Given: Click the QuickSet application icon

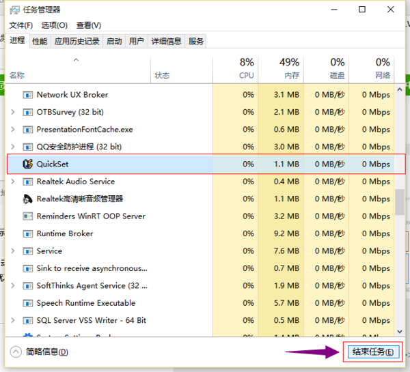Looking at the screenshot, I should coord(28,164).
